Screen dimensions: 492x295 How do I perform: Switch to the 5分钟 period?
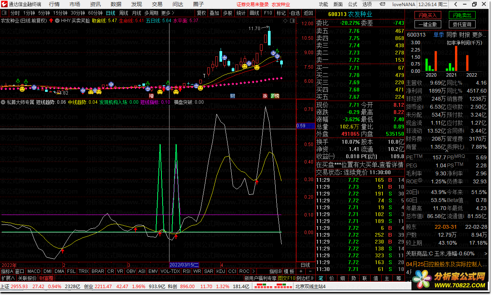tap(44, 13)
